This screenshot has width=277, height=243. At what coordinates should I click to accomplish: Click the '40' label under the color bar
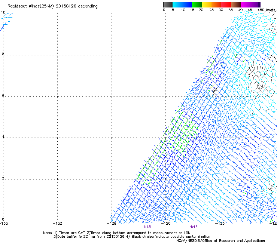pyautogui.click(x=240, y=10)
